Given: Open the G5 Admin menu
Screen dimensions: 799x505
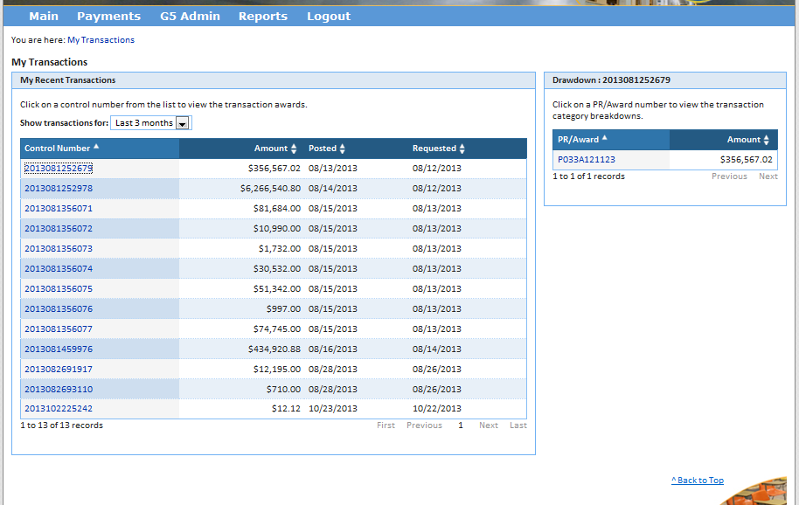Looking at the screenshot, I should [x=190, y=16].
